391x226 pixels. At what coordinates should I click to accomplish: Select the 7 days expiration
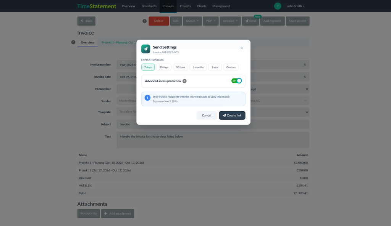[148, 67]
